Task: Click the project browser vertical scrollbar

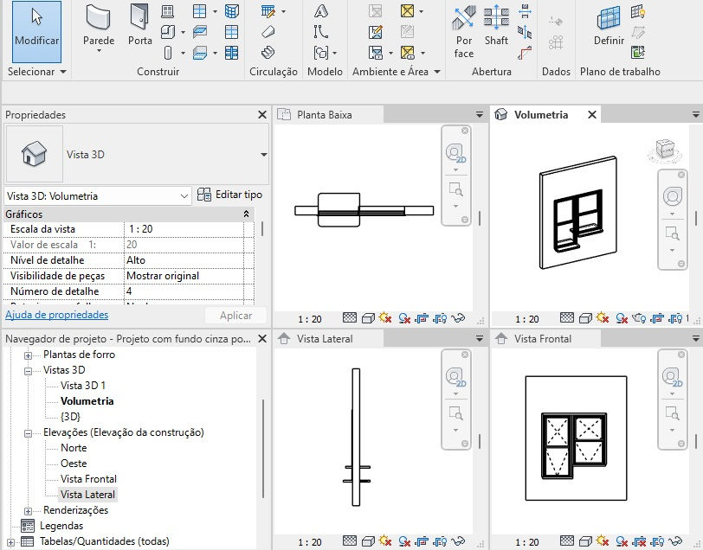Action: tap(263, 448)
